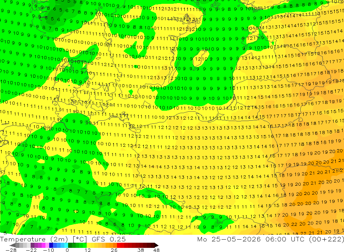Viewport: 344px width, 252px height.
Task: Click the 'Temperature (2m) [°C]' map title
Action: 43,239
